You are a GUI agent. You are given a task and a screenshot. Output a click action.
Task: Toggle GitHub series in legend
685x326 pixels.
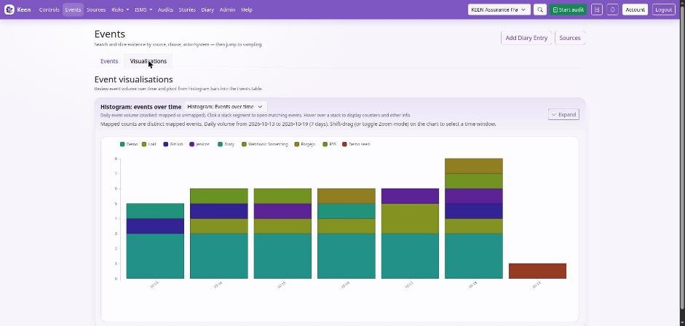pyautogui.click(x=173, y=144)
